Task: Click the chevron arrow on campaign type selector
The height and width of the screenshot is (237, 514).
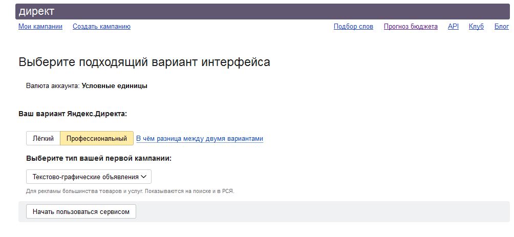Action: click(x=144, y=177)
